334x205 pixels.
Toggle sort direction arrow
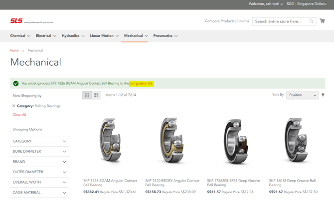(x=323, y=95)
